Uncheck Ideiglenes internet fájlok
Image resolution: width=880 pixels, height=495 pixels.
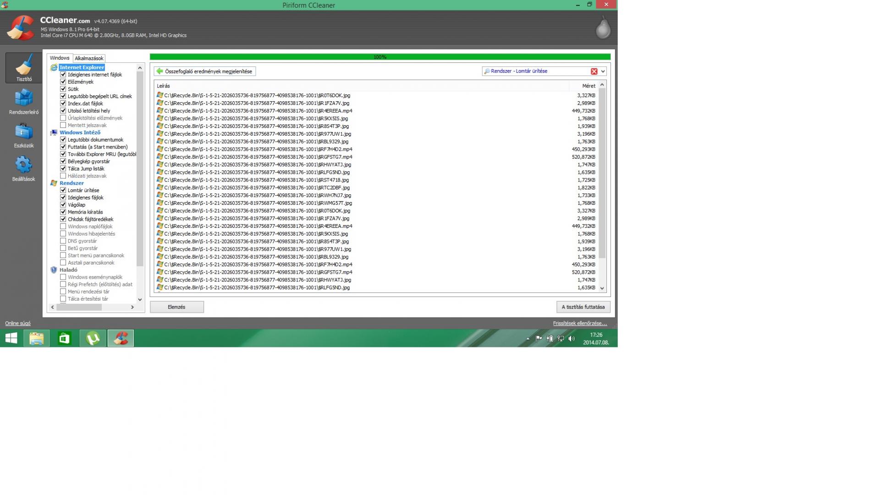coord(63,75)
